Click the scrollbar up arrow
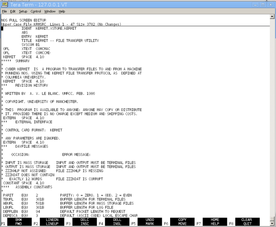 pyautogui.click(x=272, y=17)
